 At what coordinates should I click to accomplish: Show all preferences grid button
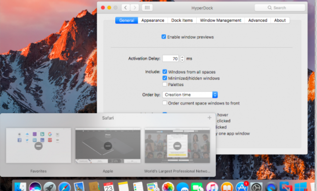tap(147, 8)
